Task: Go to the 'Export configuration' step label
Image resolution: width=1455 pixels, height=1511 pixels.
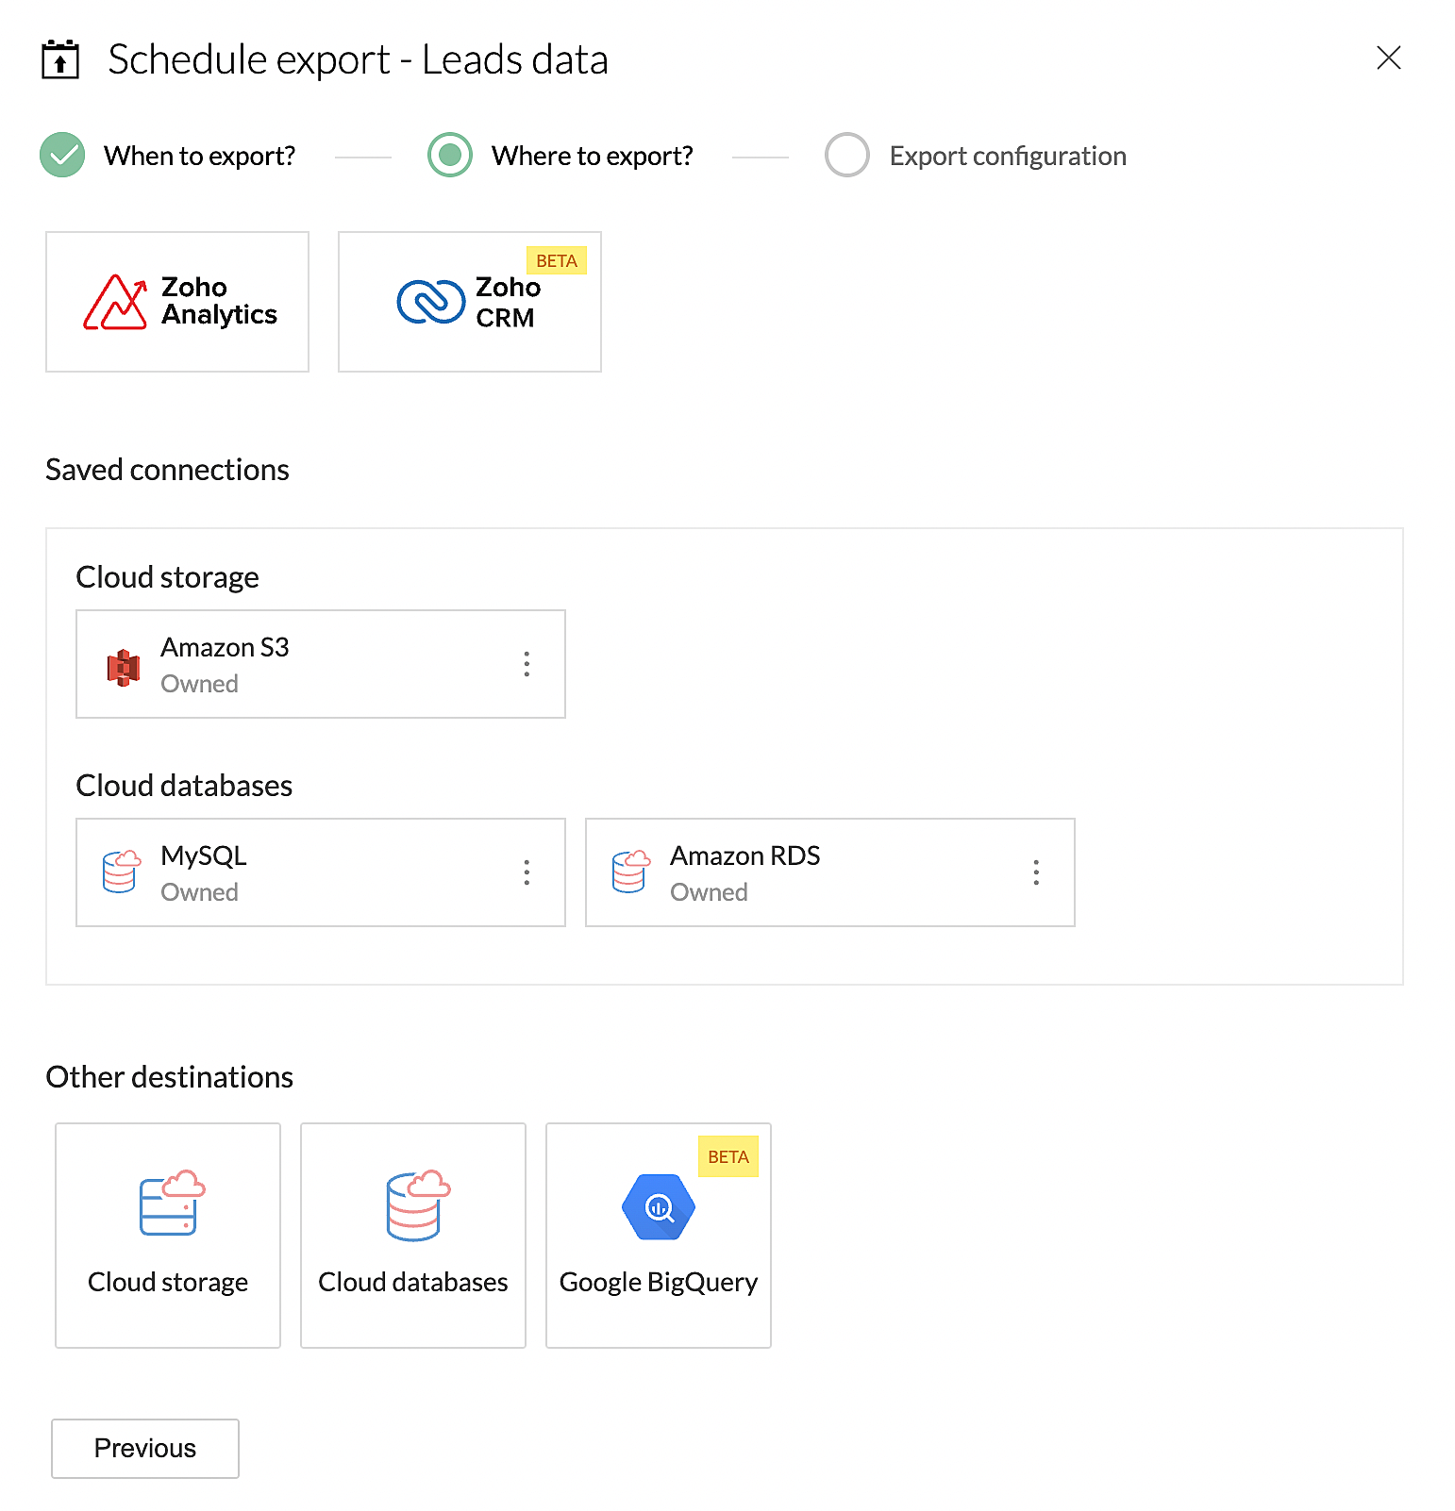Action: coord(1008,156)
